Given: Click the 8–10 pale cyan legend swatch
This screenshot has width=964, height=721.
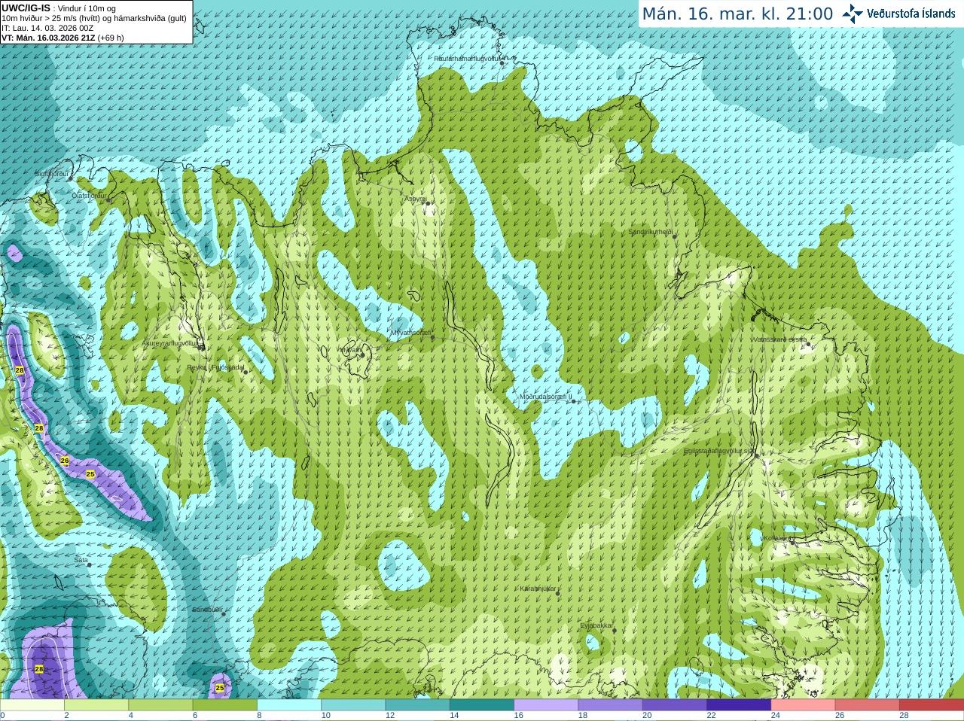Looking at the screenshot, I should [289, 705].
